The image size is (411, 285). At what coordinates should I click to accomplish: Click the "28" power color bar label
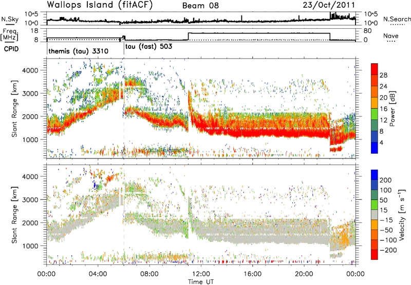point(383,75)
